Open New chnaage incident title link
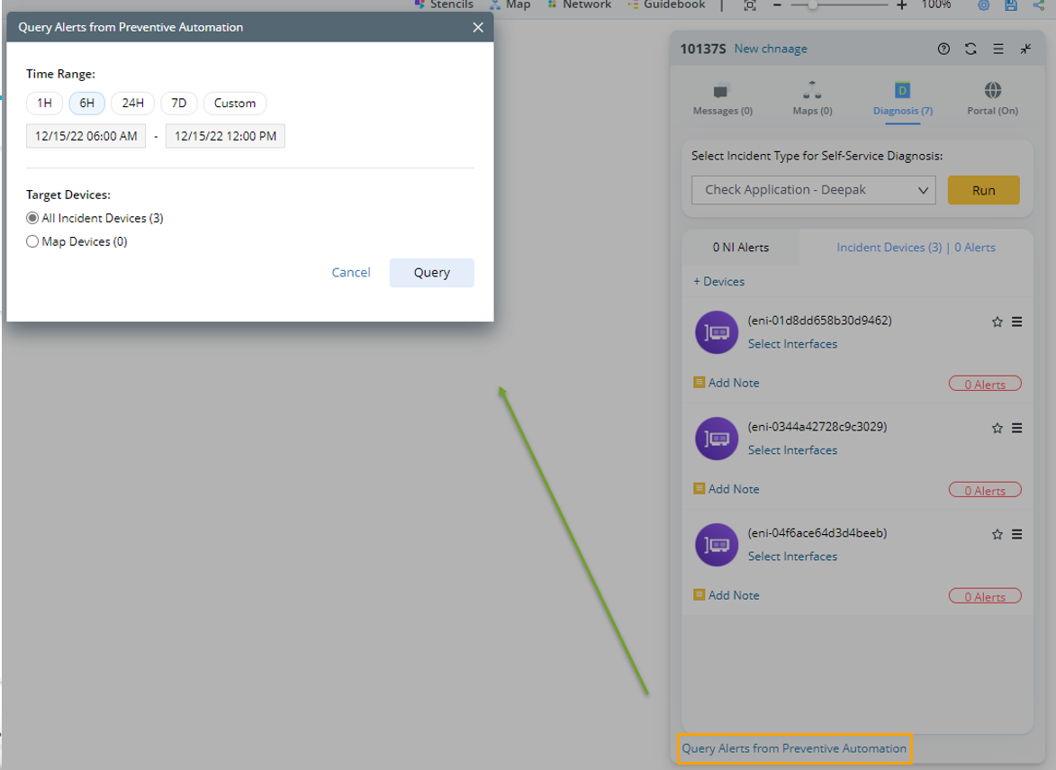 pyautogui.click(x=771, y=49)
